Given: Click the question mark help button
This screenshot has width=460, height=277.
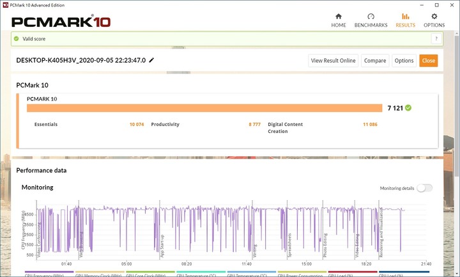Looking at the screenshot, I should [436, 38].
